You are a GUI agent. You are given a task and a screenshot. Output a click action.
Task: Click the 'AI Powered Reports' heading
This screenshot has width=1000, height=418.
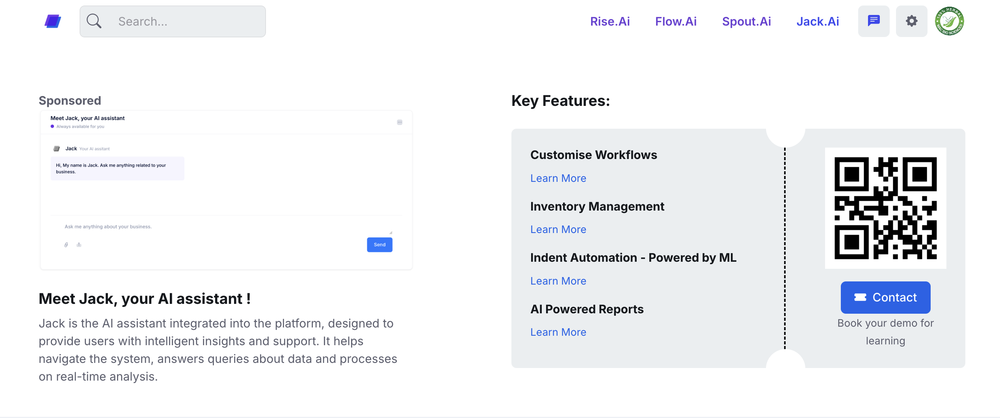587,309
